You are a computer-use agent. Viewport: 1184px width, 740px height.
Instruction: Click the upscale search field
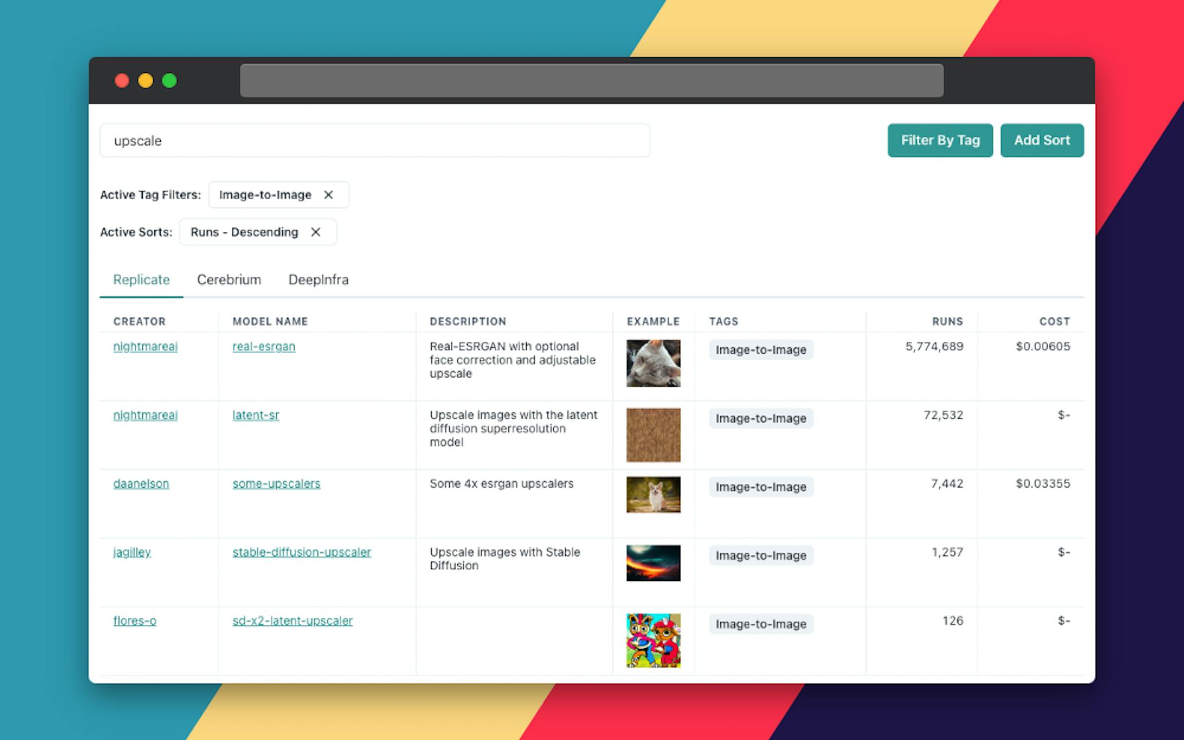click(375, 140)
